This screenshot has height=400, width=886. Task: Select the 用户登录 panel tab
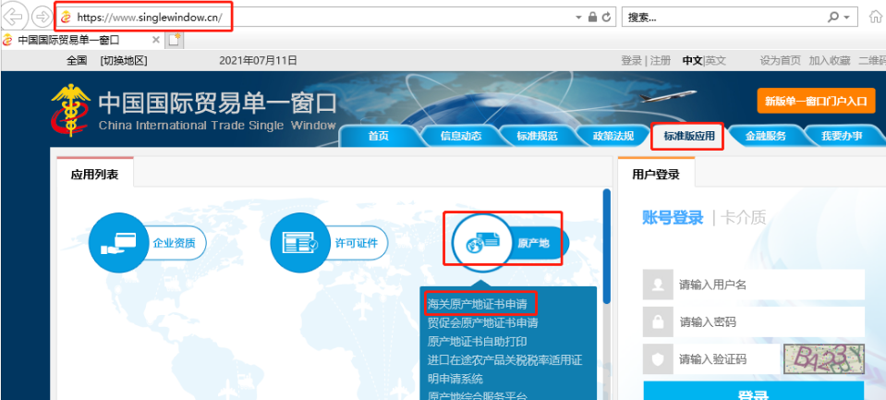tap(656, 174)
